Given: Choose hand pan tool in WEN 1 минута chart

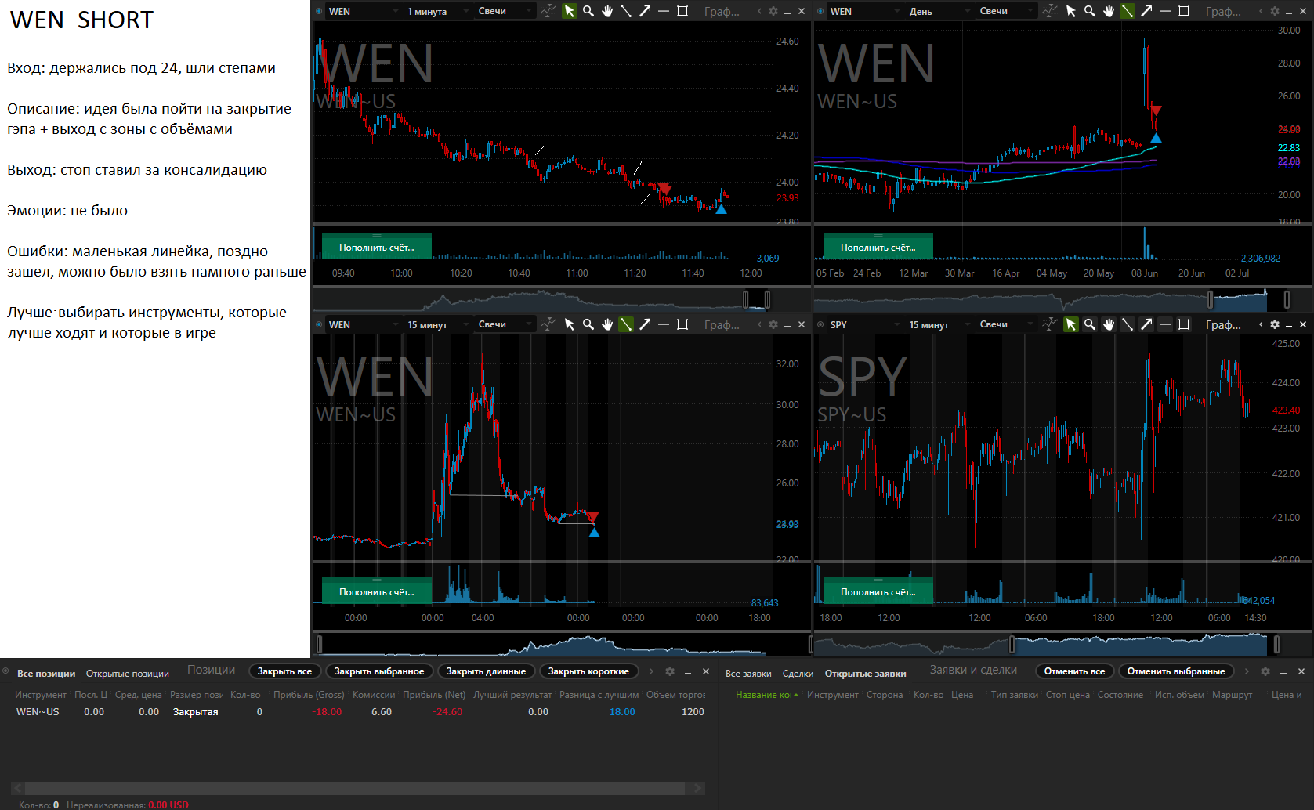Looking at the screenshot, I should (607, 11).
